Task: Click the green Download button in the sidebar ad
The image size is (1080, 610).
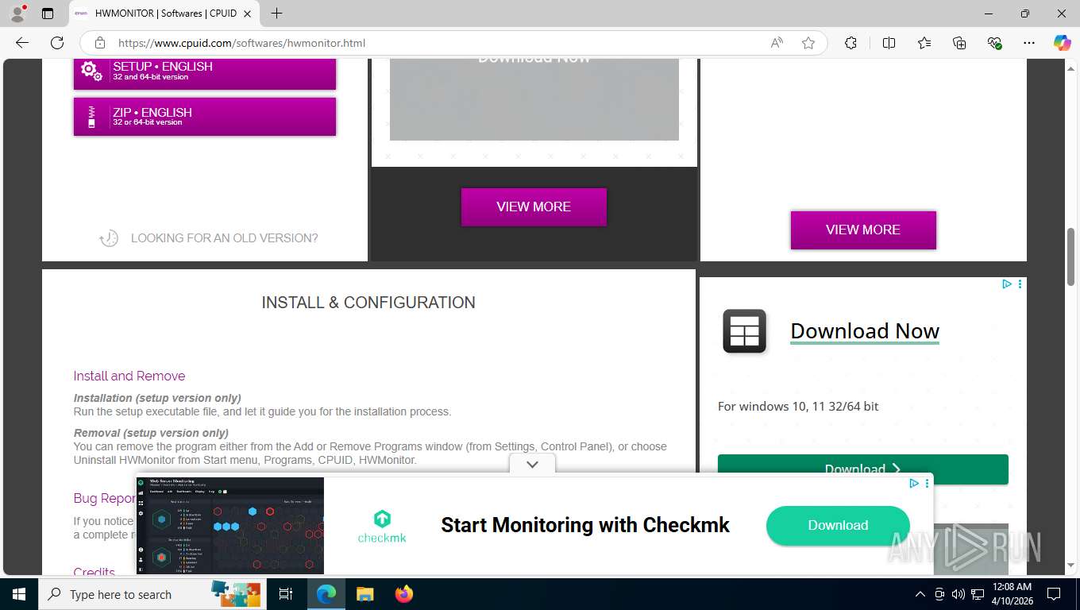Action: [863, 469]
